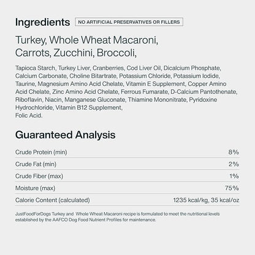Click the No Artificial Preservatives or Fillers badge
The image size is (255, 255).
(129, 22)
